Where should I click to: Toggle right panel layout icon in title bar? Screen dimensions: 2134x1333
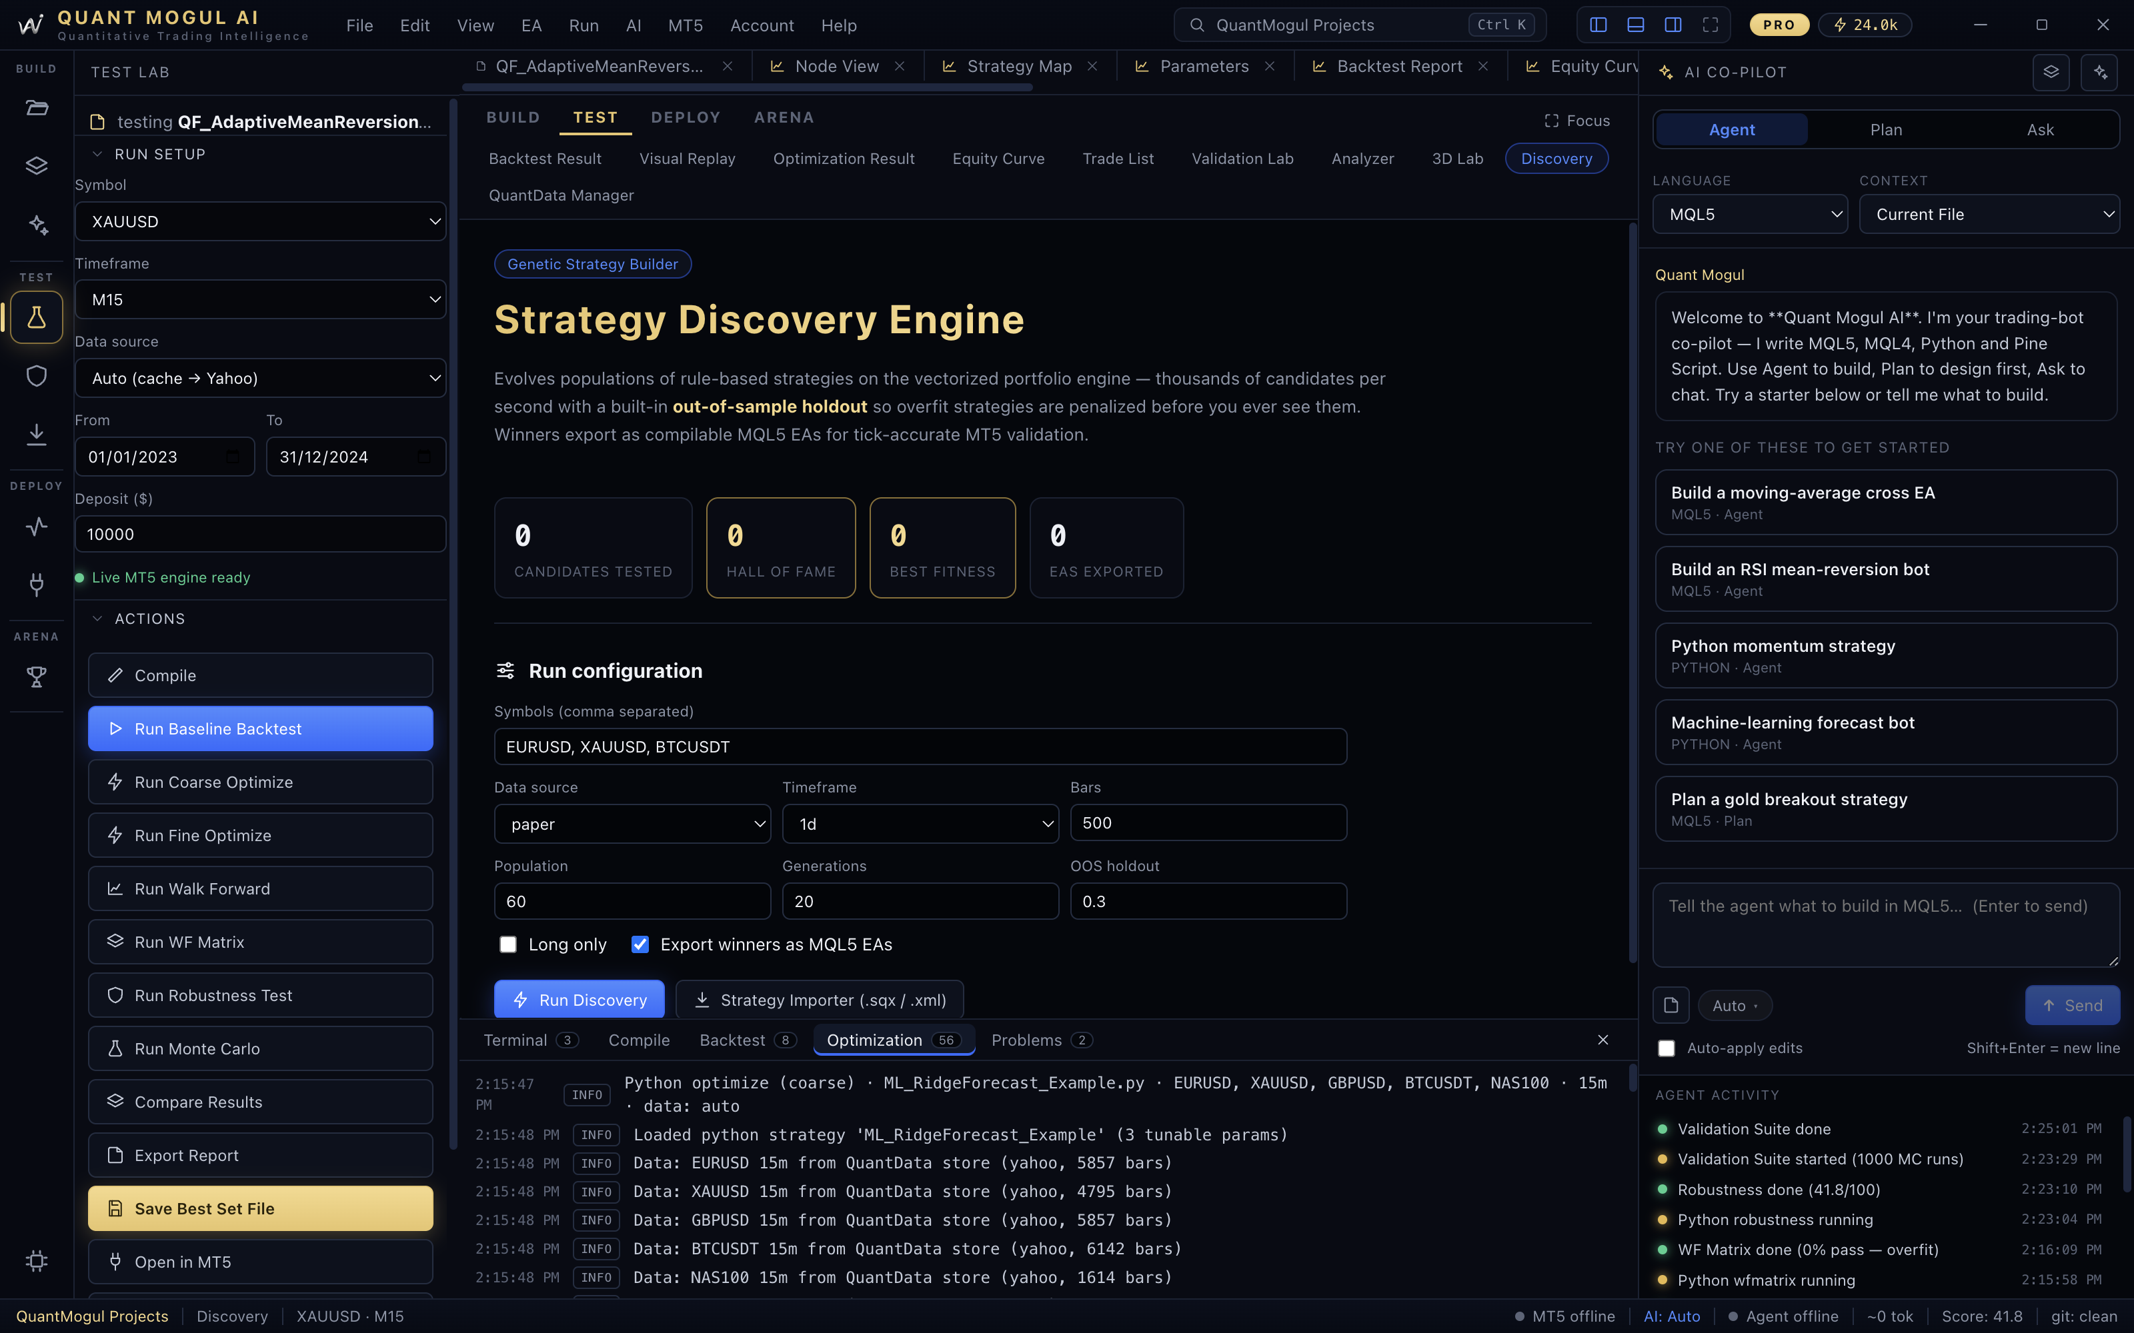click(1673, 25)
